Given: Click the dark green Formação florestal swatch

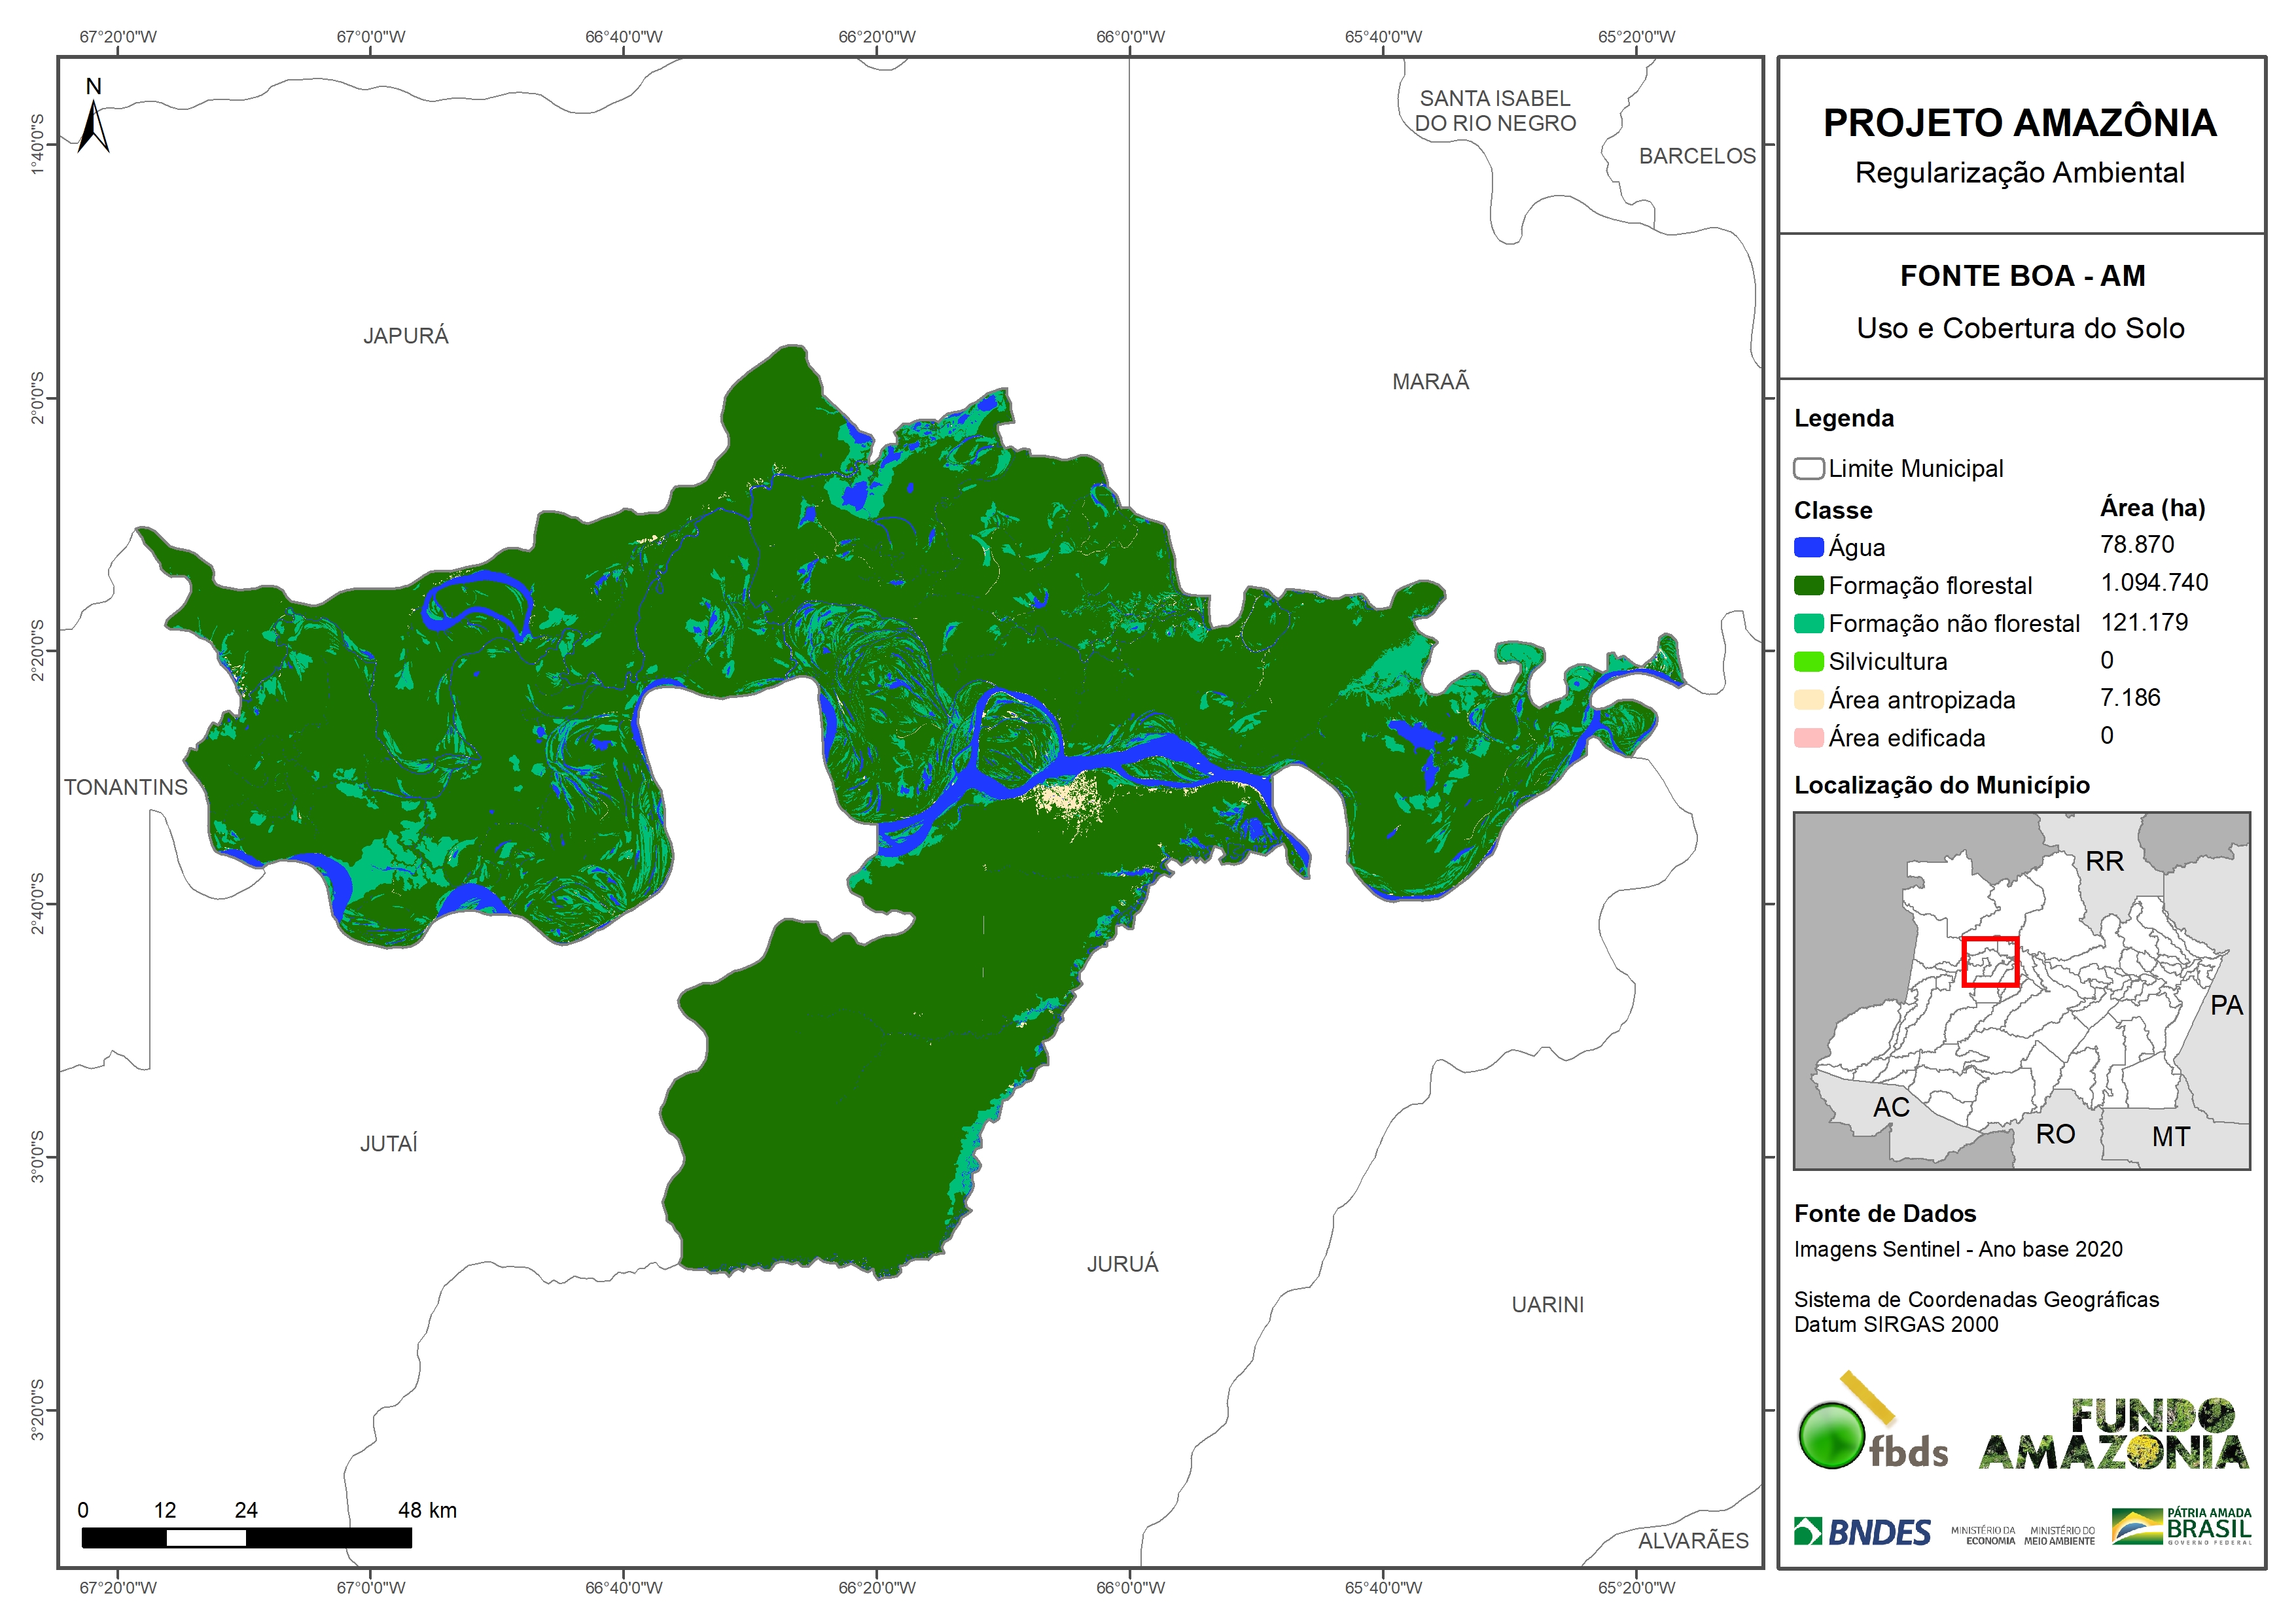Looking at the screenshot, I should (x=1808, y=586).
